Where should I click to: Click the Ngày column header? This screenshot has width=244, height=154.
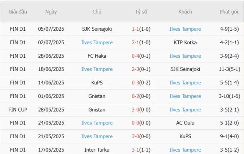coord(51,12)
